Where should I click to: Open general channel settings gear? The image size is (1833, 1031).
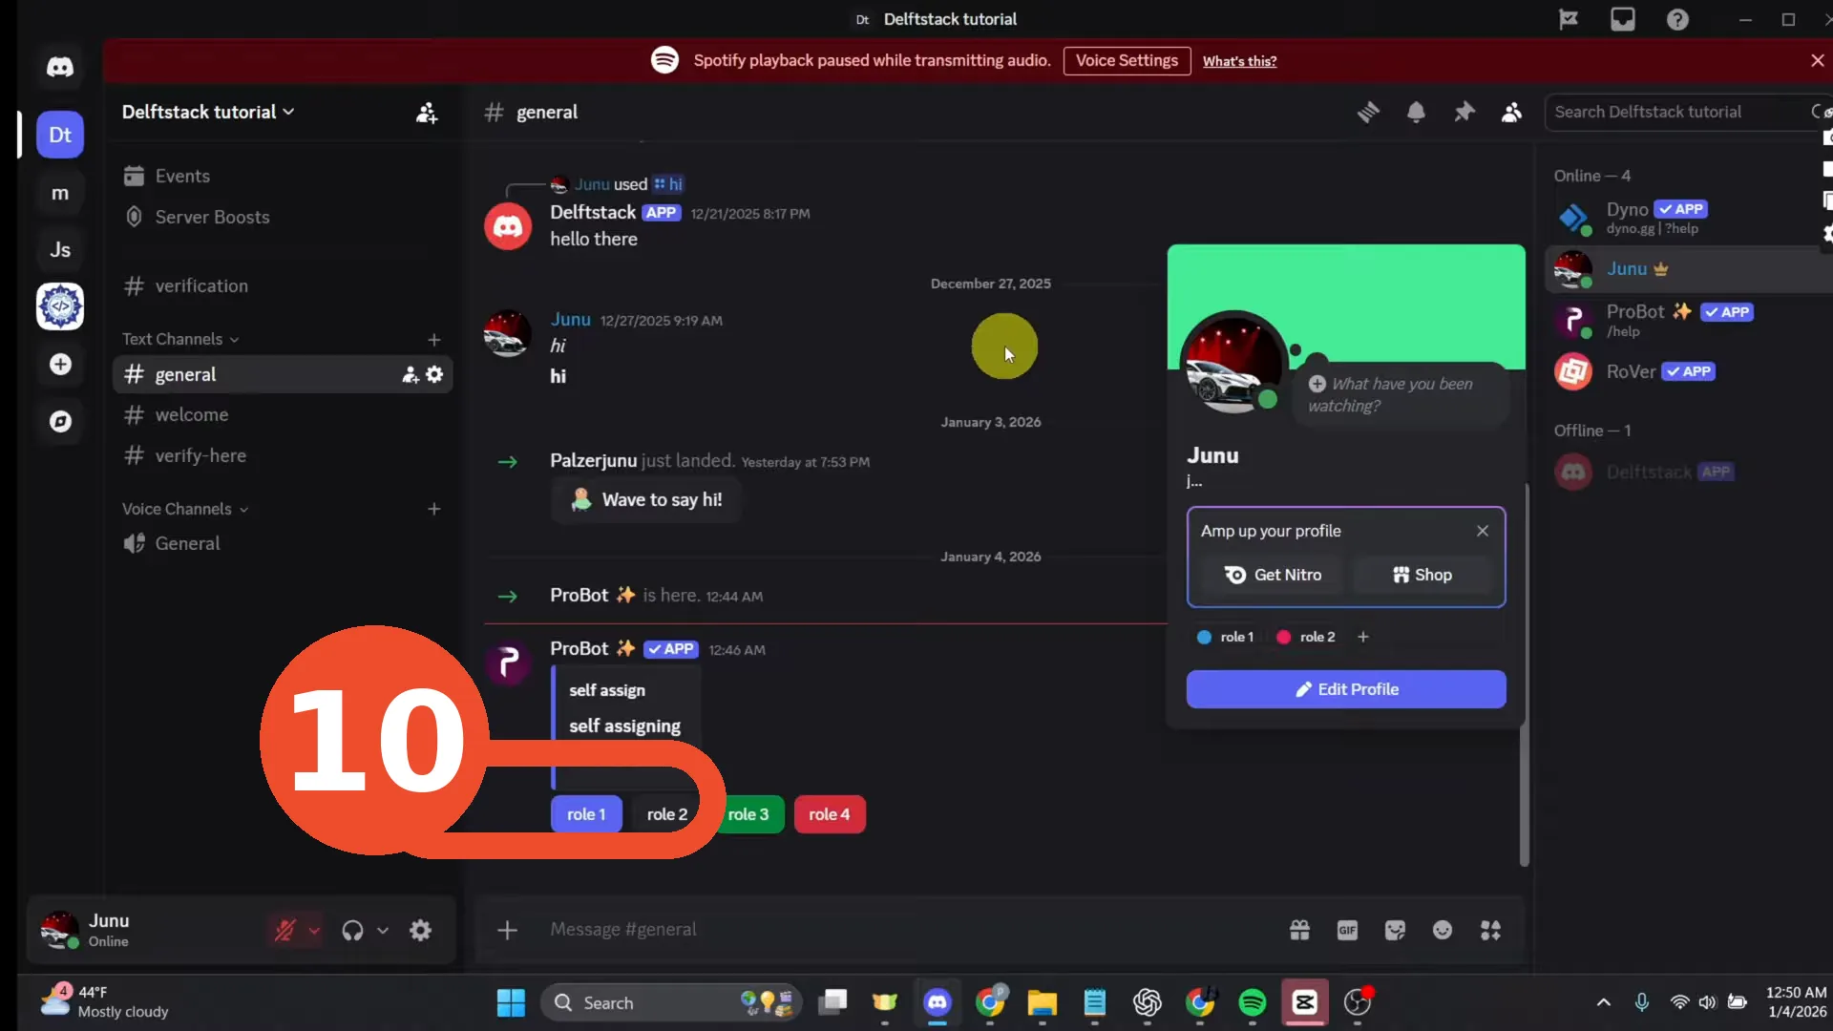434,374
